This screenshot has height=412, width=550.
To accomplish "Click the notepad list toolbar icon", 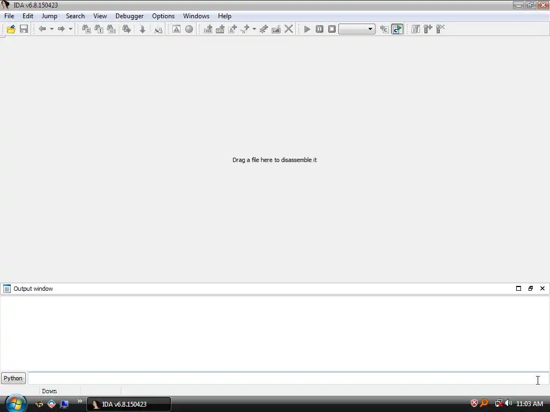I will 416,29.
